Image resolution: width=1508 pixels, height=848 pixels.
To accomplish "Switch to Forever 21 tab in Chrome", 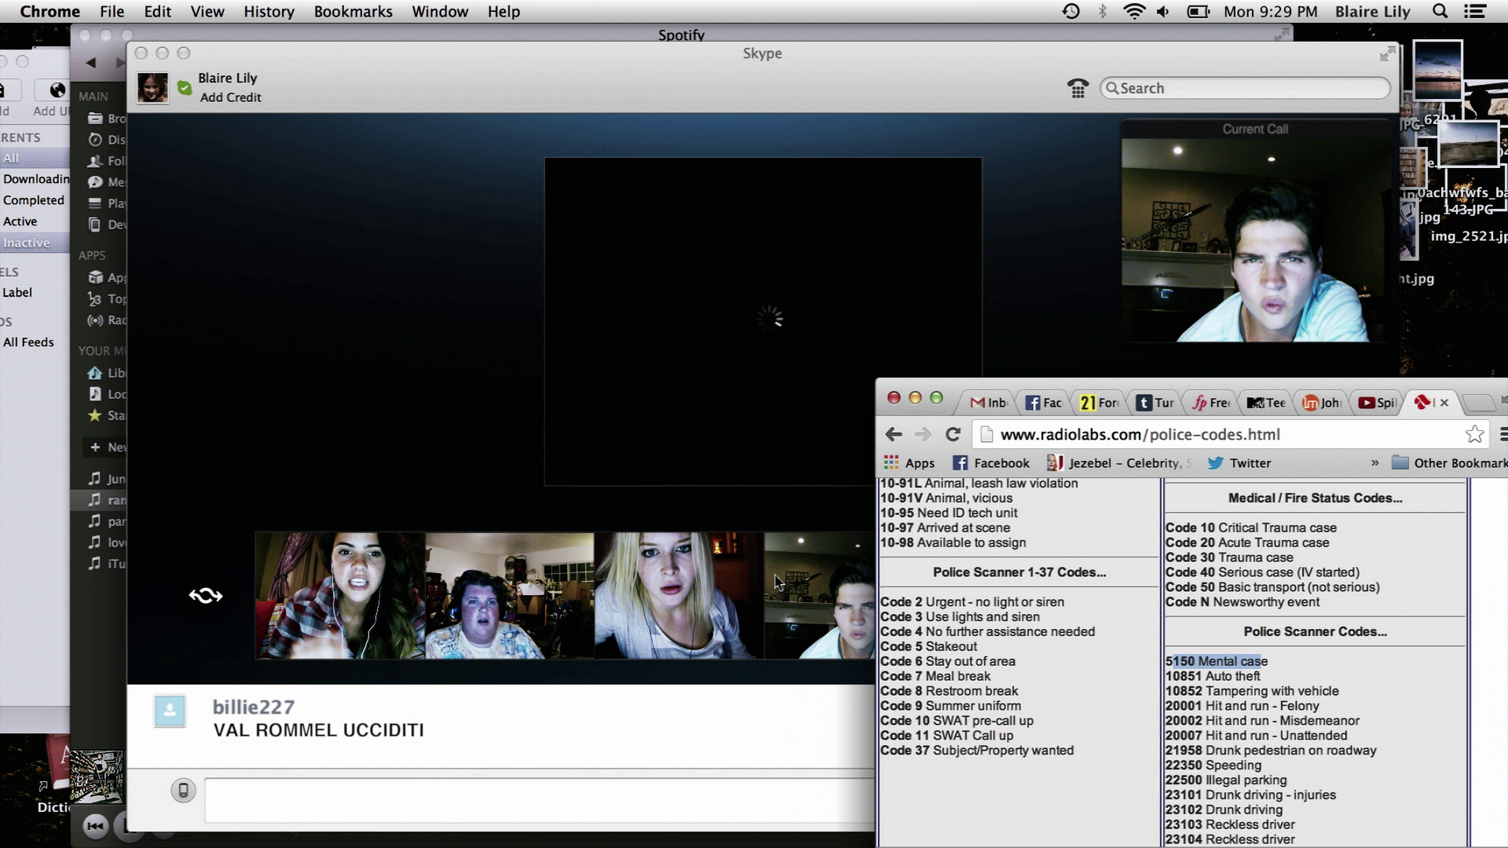I will [1099, 403].
